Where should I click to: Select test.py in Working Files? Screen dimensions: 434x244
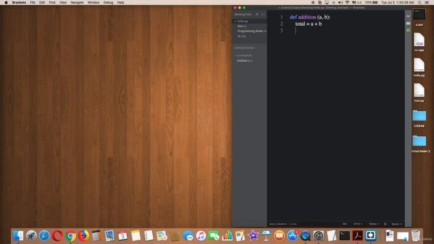(242, 26)
